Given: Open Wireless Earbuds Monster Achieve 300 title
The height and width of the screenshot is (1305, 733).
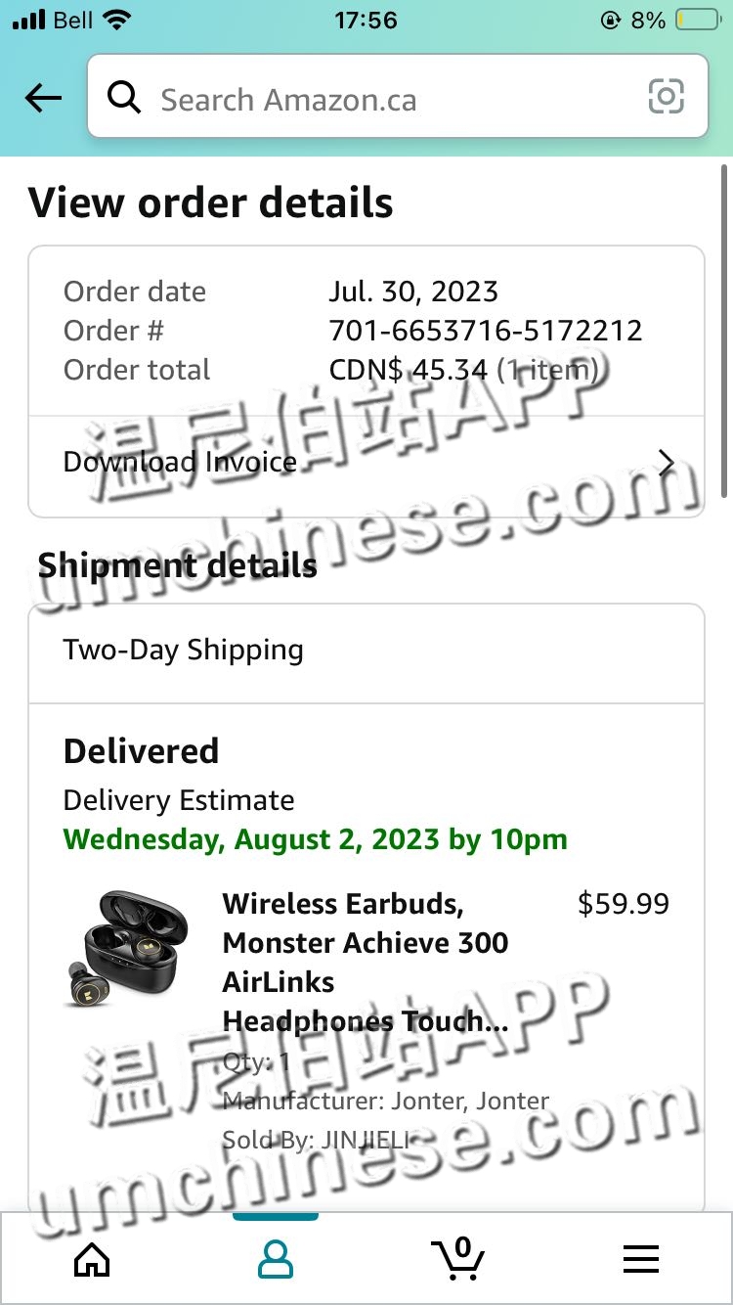Looking at the screenshot, I should tap(367, 963).
